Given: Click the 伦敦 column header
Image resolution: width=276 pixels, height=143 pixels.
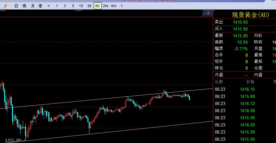Looking at the screenshot, I should pos(219,82).
